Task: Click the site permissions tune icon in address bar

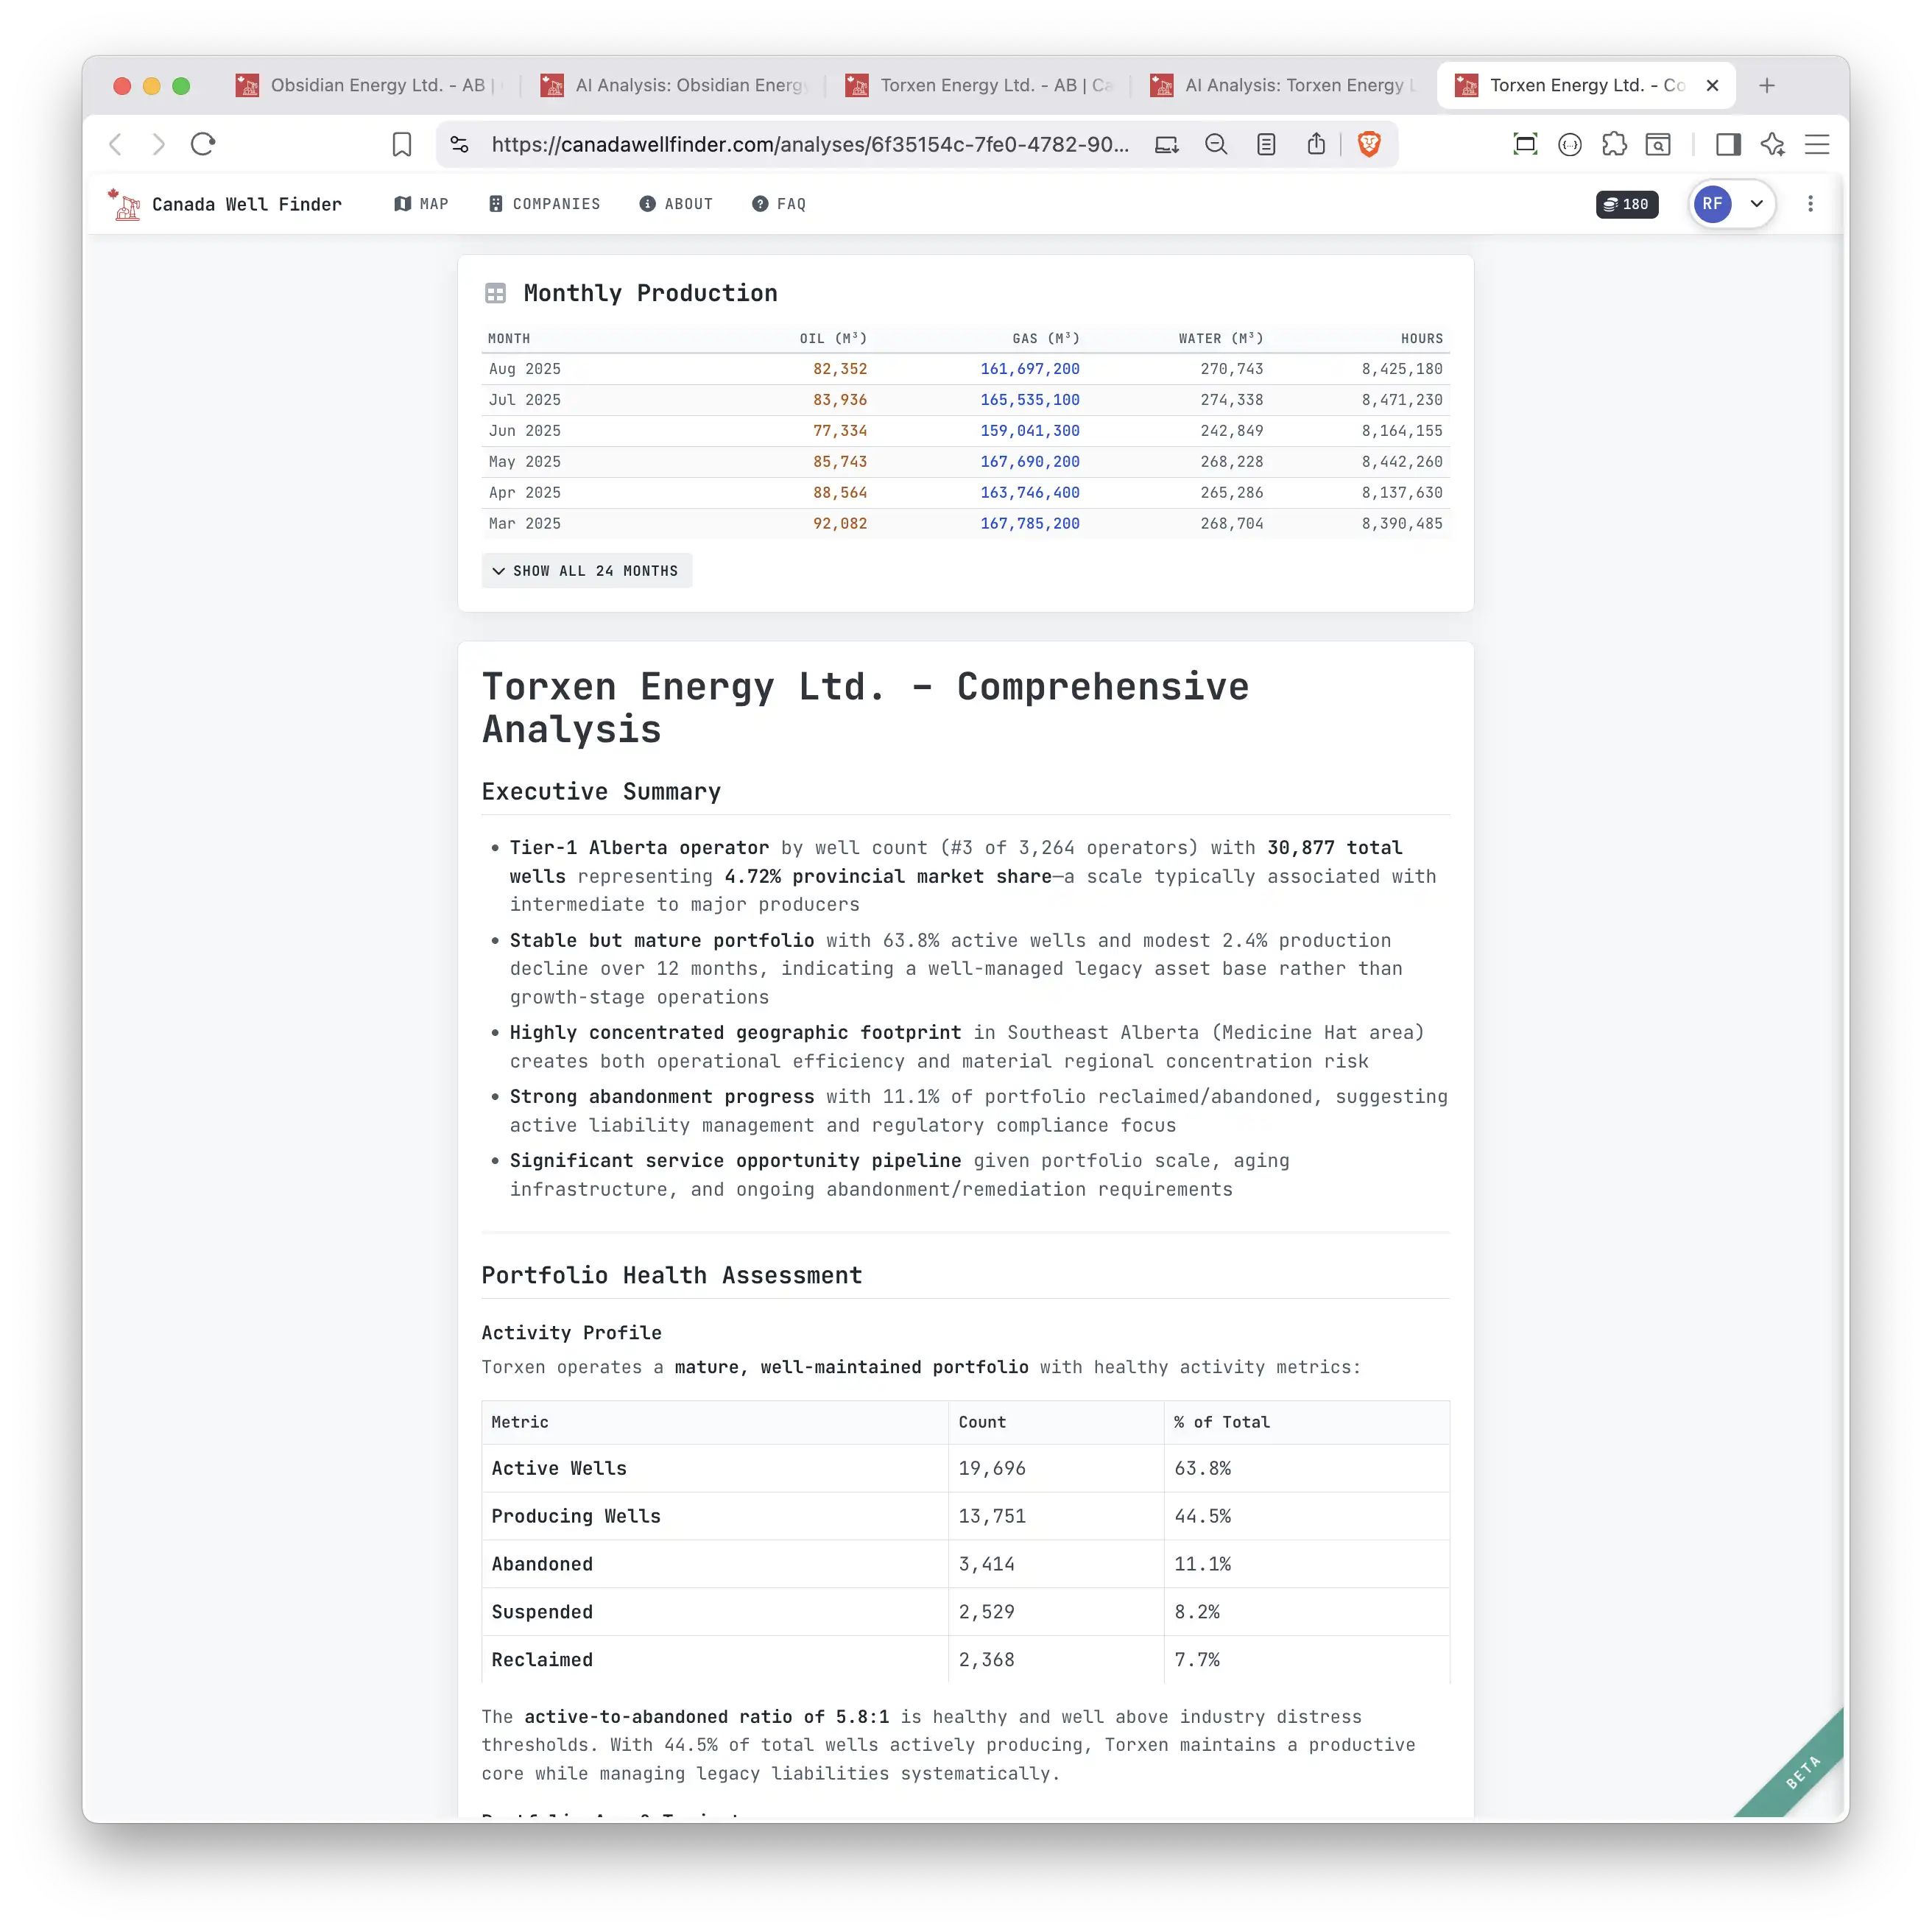Action: point(460,144)
